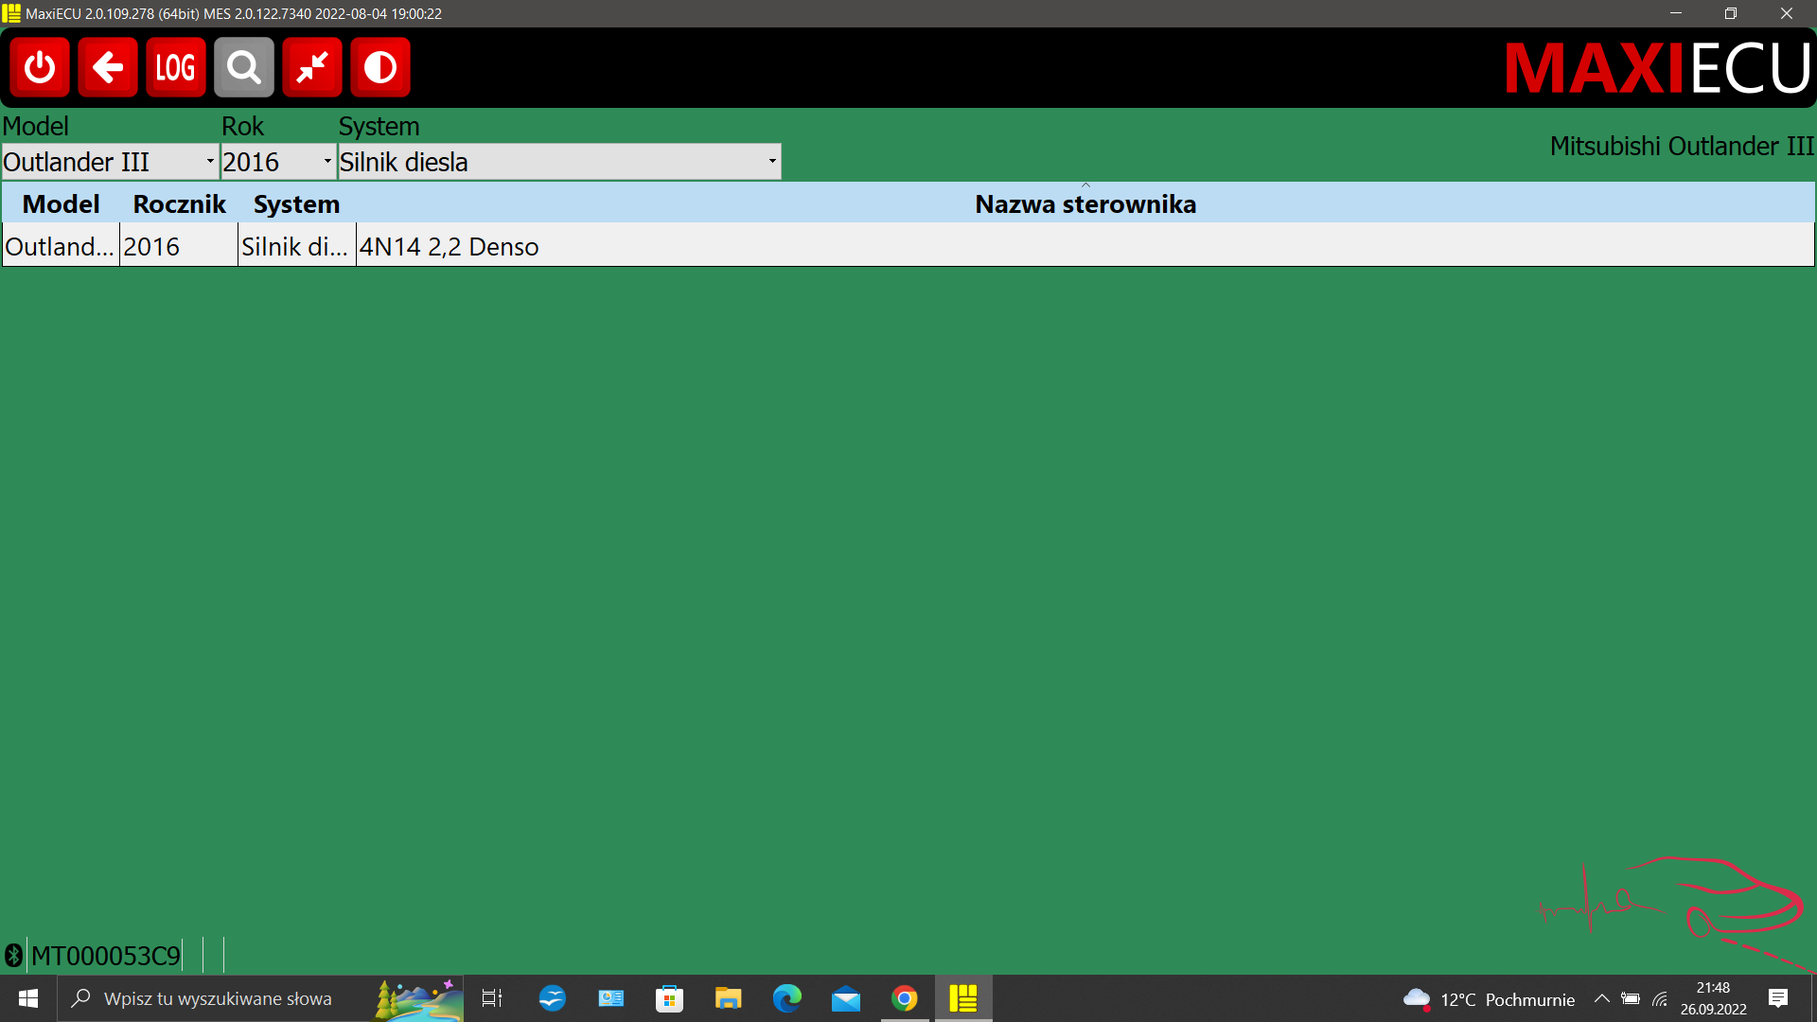This screenshot has height=1022, width=1817.
Task: Click the Silnik di... cell in the table
Action: pyautogui.click(x=296, y=246)
